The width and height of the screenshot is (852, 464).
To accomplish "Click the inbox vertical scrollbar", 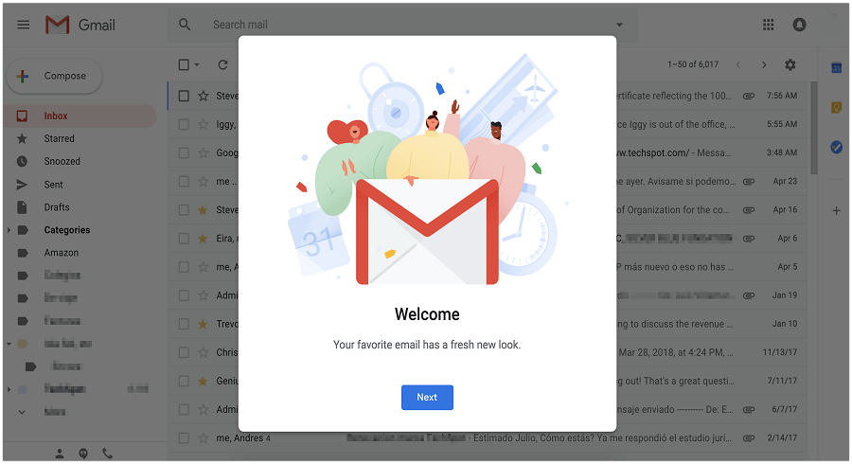I will [814, 128].
